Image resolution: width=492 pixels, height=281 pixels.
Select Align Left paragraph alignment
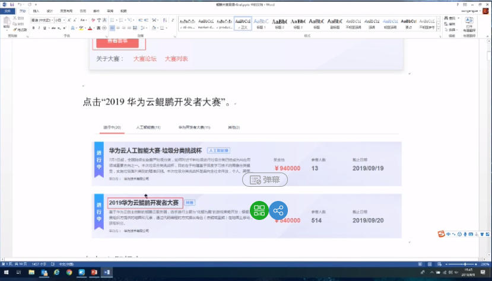112,28
